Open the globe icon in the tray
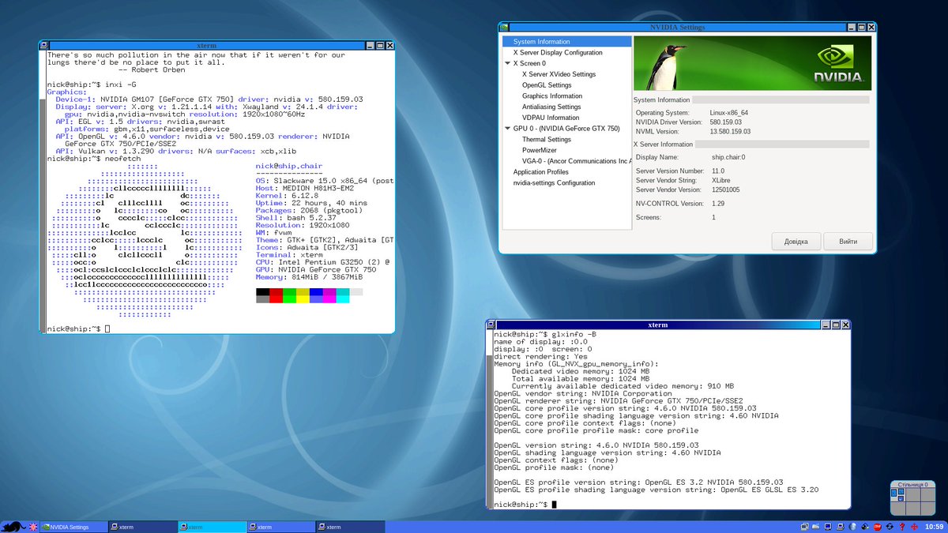948x533 pixels. pyautogui.click(x=852, y=527)
